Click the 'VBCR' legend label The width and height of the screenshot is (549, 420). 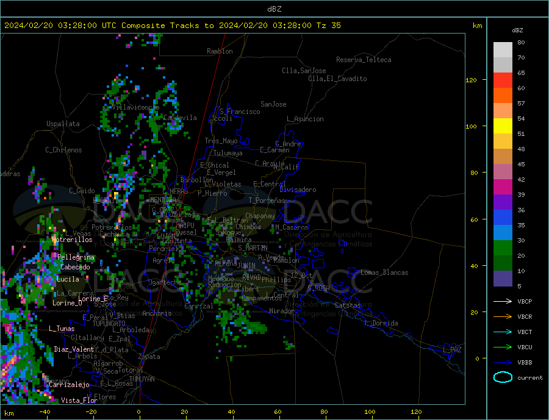tap(525, 317)
